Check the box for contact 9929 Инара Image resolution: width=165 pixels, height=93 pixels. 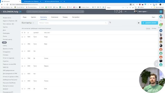22,37
